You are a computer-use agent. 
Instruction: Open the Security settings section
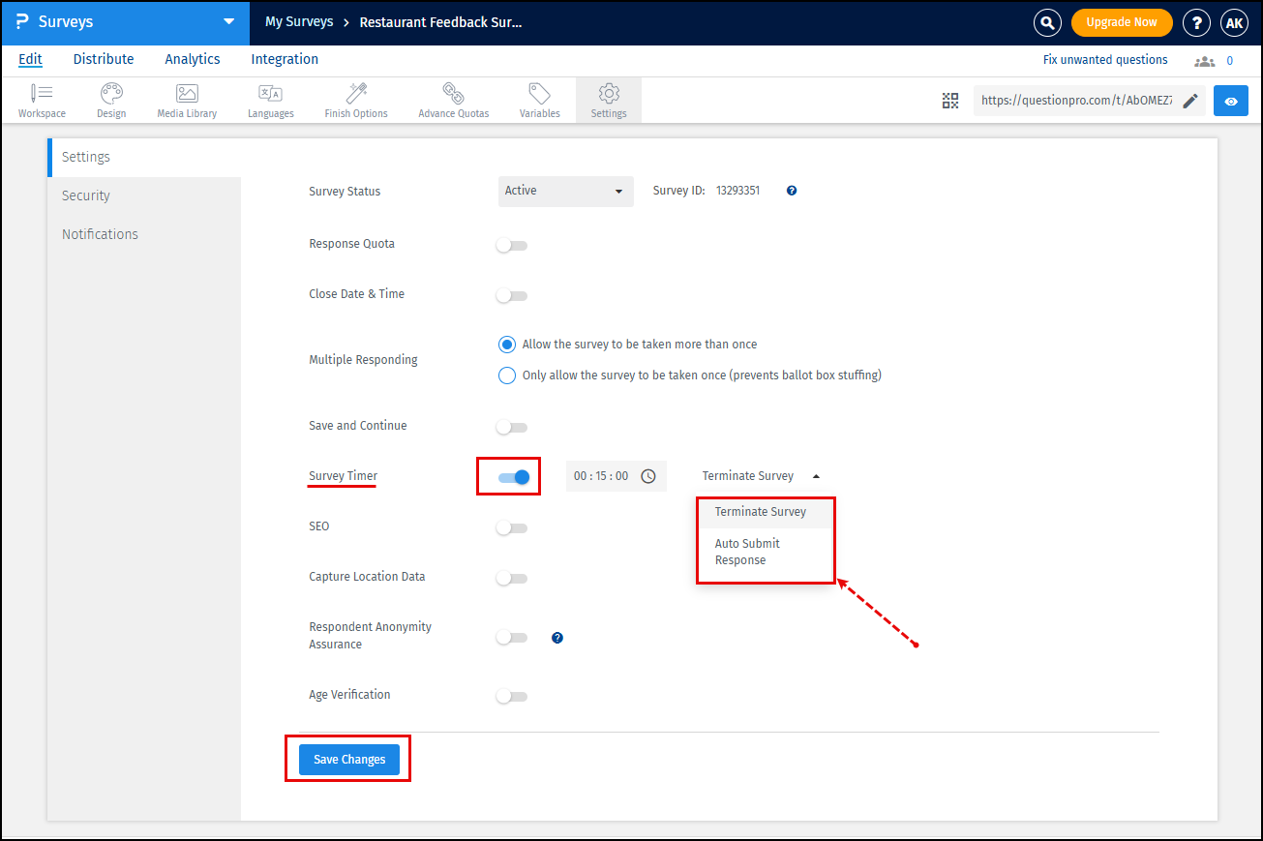coord(86,195)
